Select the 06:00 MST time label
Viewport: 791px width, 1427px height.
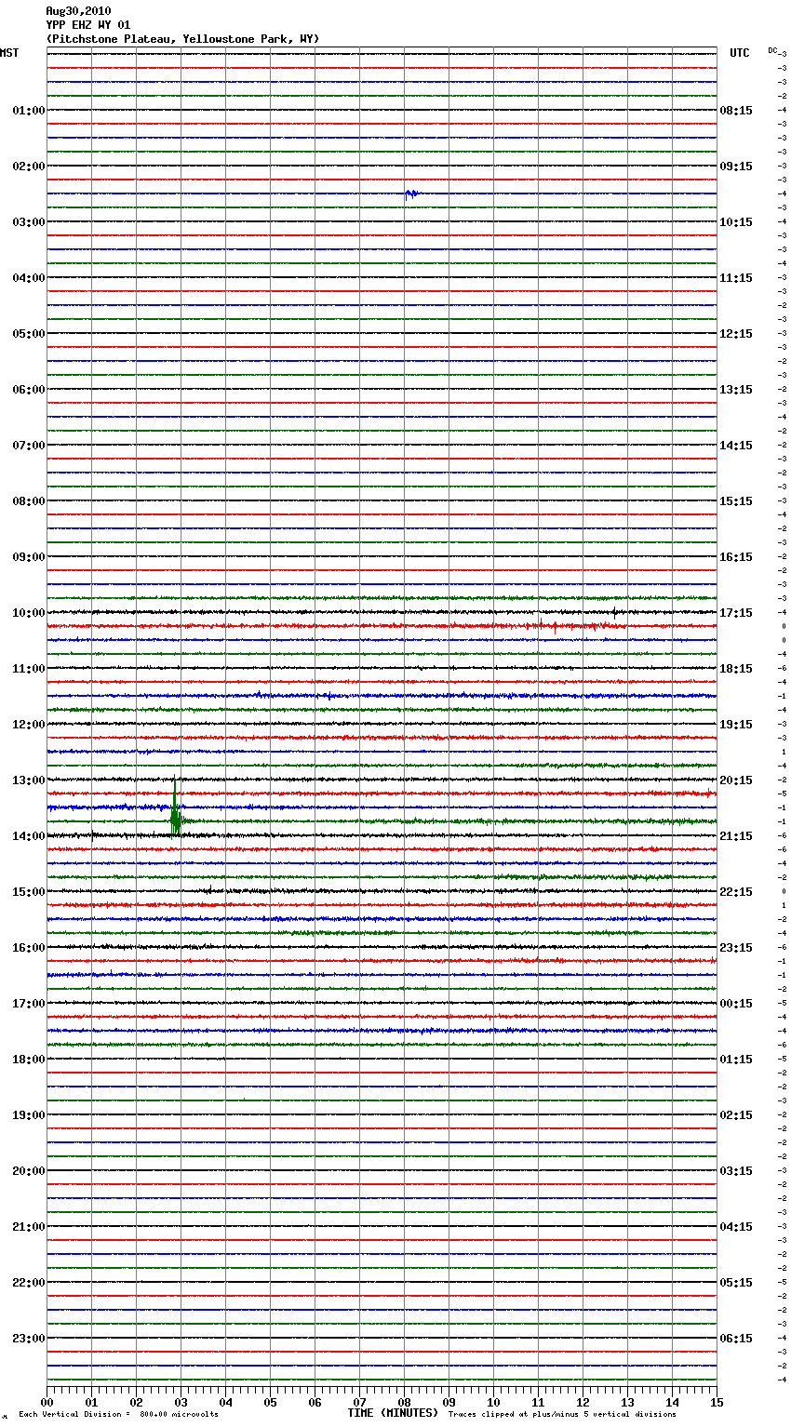coord(29,390)
